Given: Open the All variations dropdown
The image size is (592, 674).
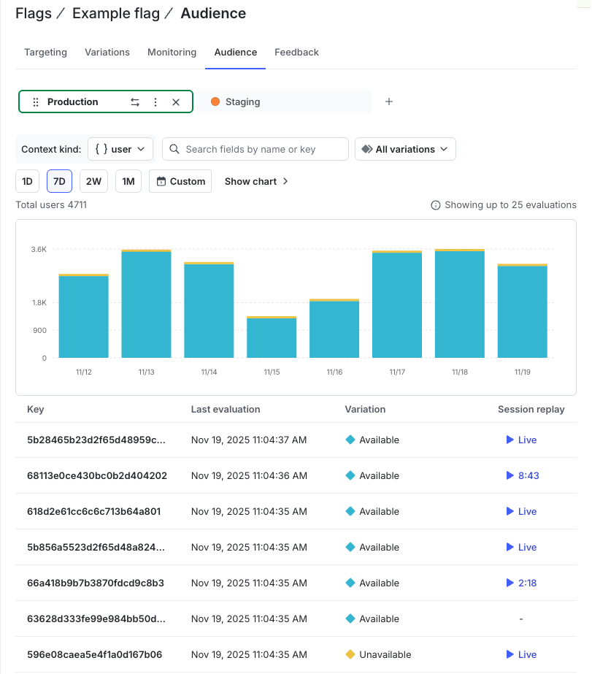Looking at the screenshot, I should [404, 149].
